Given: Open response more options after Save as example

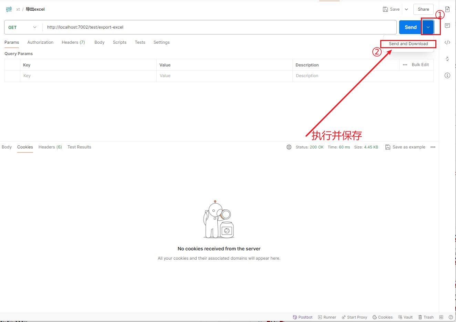Looking at the screenshot, I should click(x=433, y=147).
